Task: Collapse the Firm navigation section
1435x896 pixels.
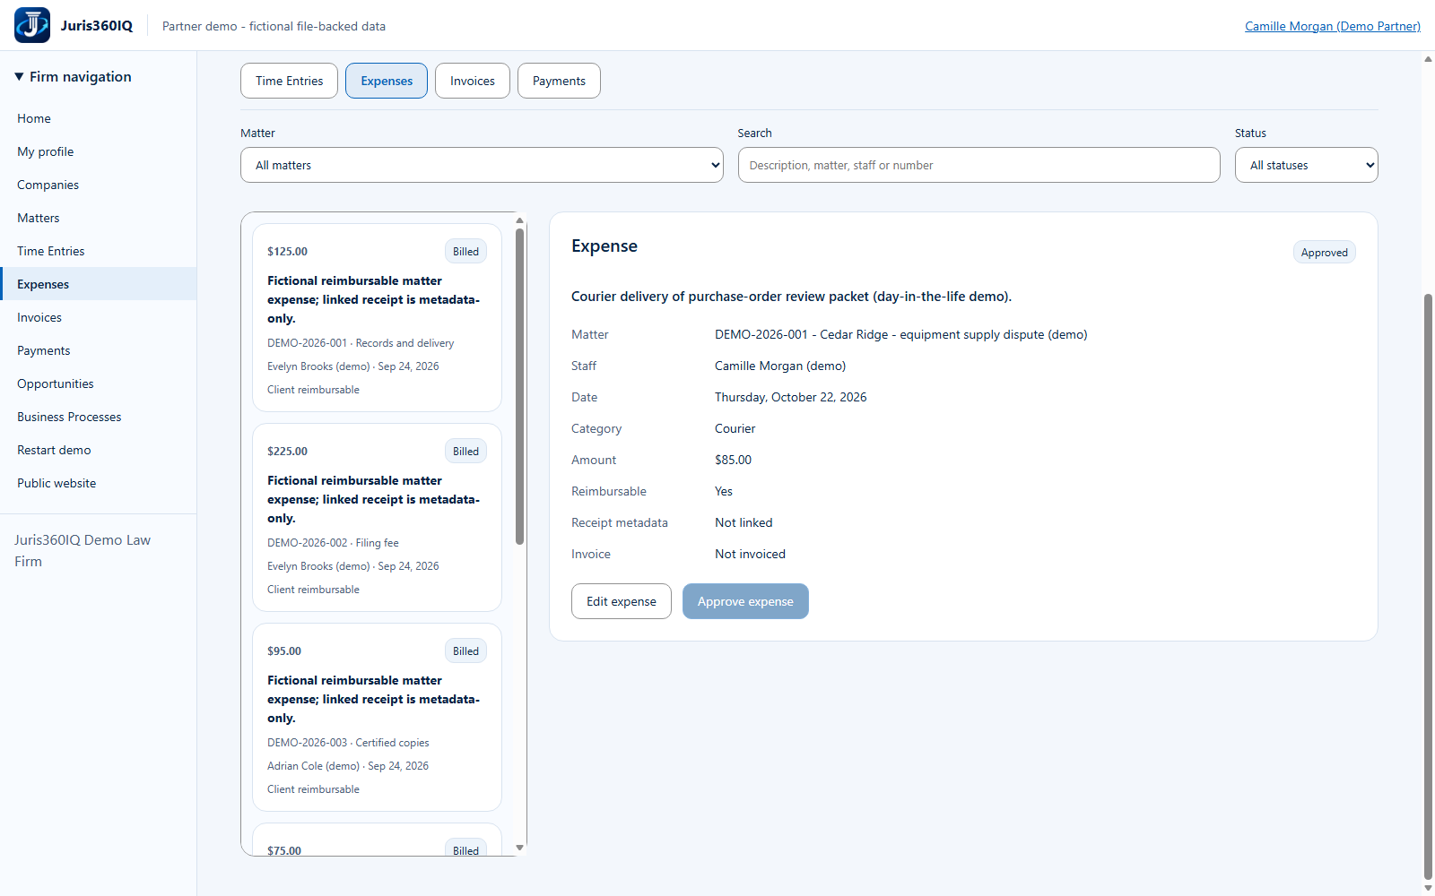Action: click(74, 77)
